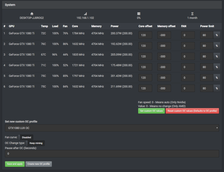The height and width of the screenshot is (172, 224).
Task: Click the Power limit field for GPU 3
Action: click(x=207, y=56)
